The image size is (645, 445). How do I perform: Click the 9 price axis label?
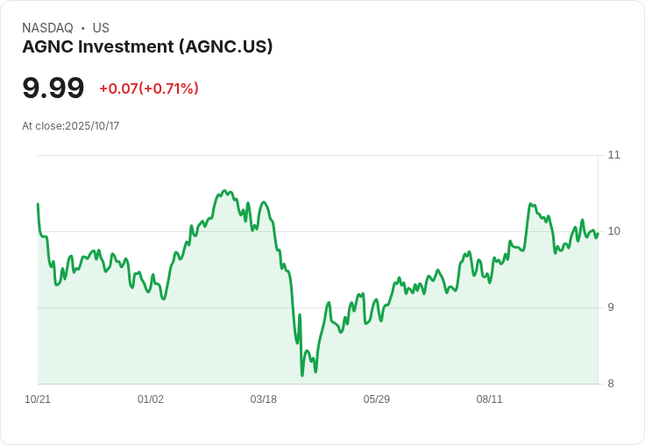[x=611, y=307]
